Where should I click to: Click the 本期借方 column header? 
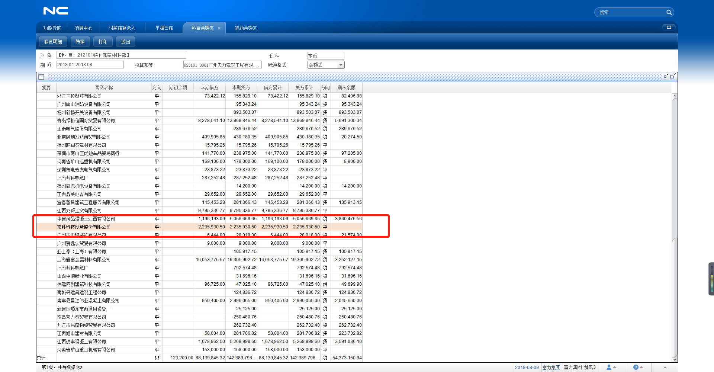(209, 88)
